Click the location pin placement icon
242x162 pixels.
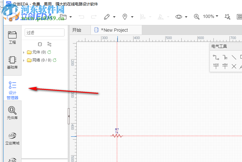(x=125, y=17)
